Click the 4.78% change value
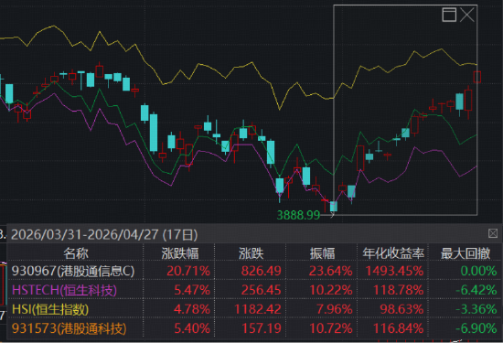The height and width of the screenshot is (343, 503). click(192, 309)
